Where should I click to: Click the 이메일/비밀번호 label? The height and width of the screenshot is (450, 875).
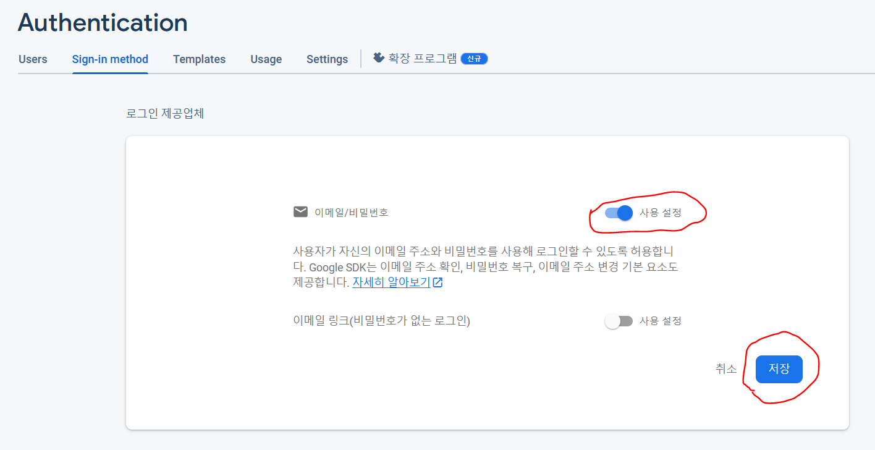coord(352,212)
